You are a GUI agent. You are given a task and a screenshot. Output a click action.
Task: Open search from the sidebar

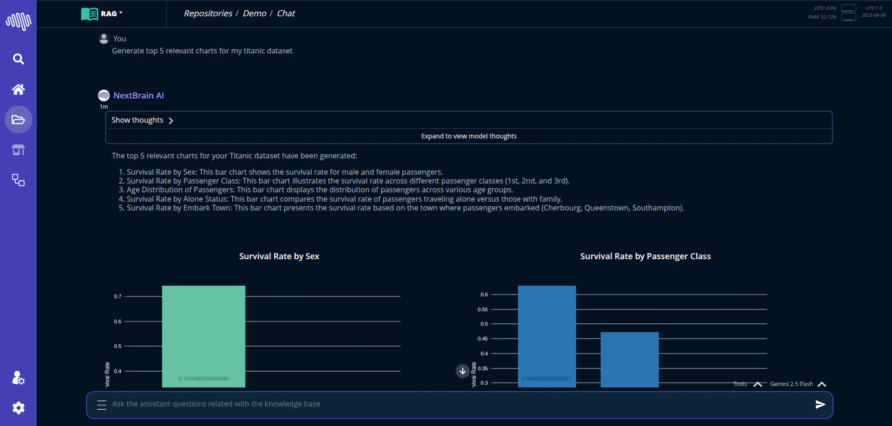[19, 59]
